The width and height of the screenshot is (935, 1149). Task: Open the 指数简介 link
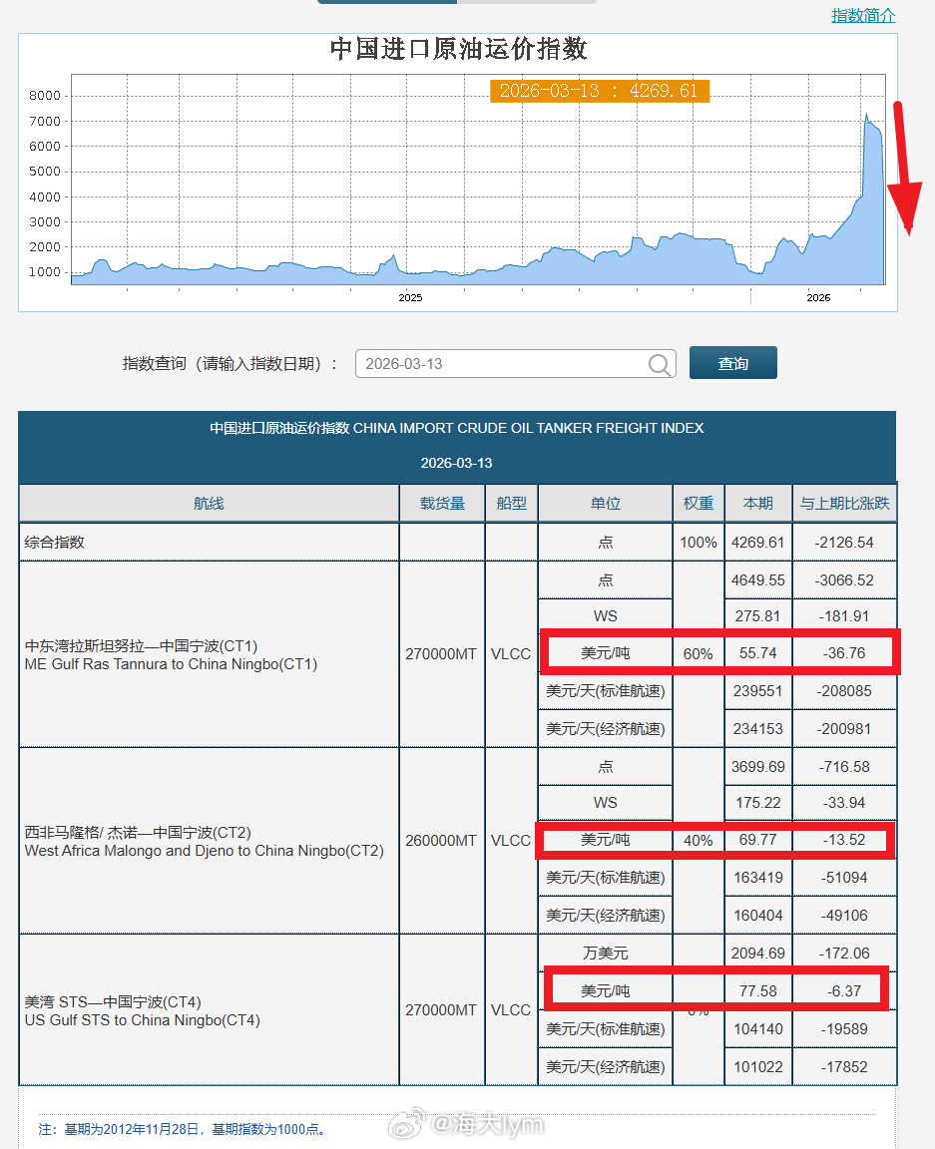click(863, 15)
